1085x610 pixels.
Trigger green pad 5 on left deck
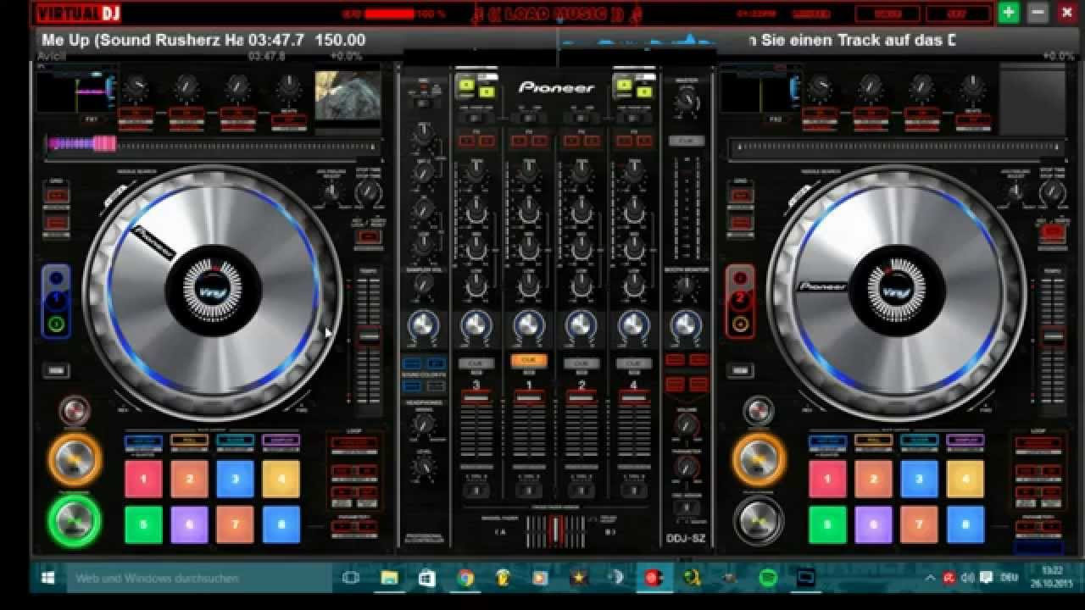click(143, 524)
